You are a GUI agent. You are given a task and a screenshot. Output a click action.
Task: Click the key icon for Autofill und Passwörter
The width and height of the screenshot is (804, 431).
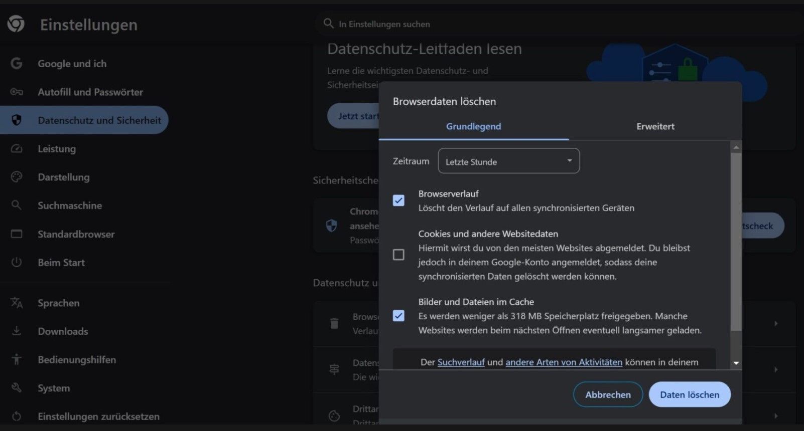(17, 92)
